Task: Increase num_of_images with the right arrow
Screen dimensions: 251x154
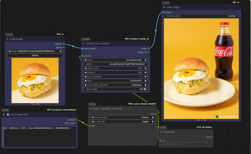Action: coord(146,77)
